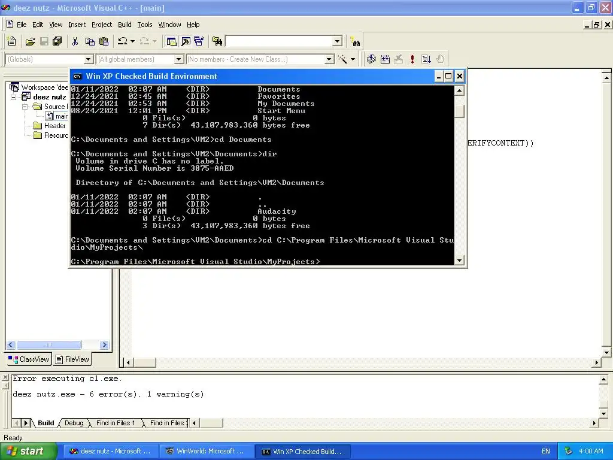Click the Save floppy disk icon
Viewport: 613px width, 460px height.
[x=44, y=41]
